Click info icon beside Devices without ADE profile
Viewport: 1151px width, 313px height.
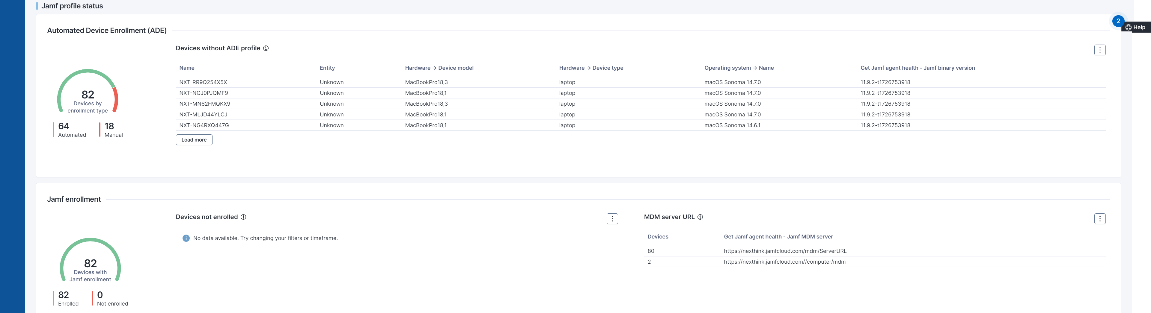[266, 48]
